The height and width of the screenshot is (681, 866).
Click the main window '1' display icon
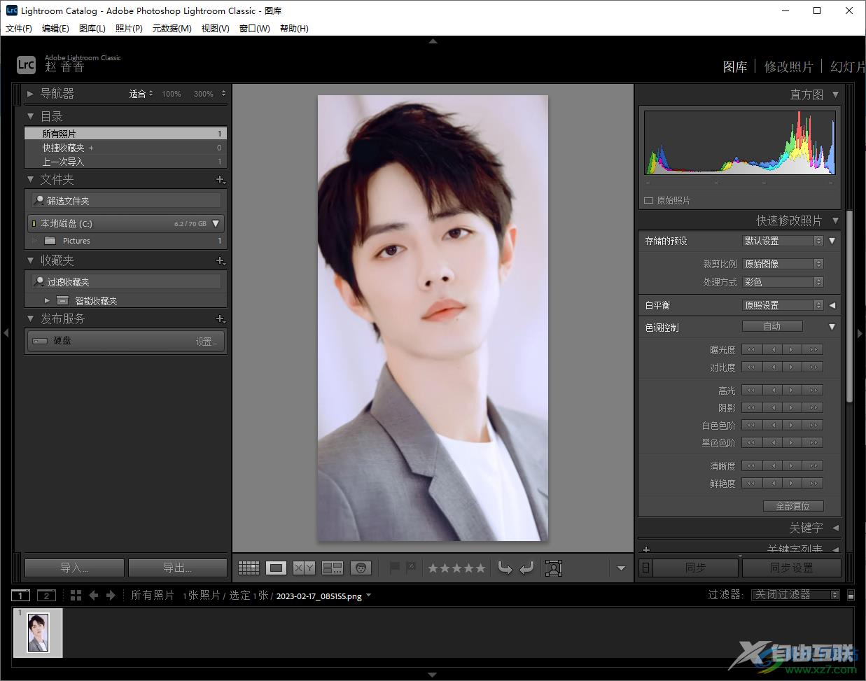20,596
